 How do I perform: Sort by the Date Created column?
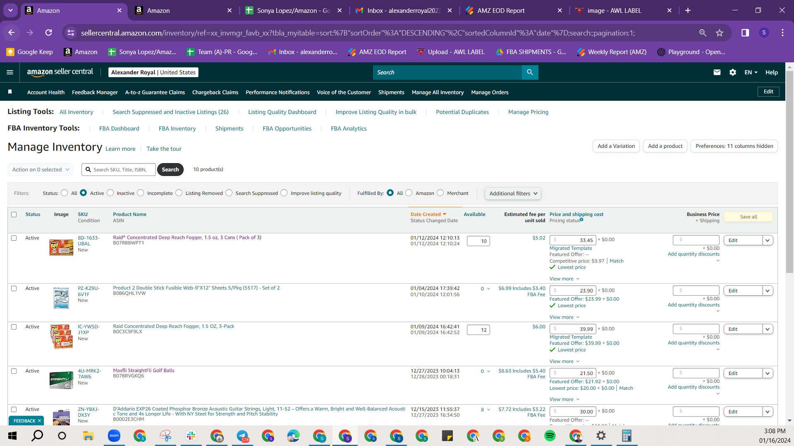pyautogui.click(x=428, y=214)
